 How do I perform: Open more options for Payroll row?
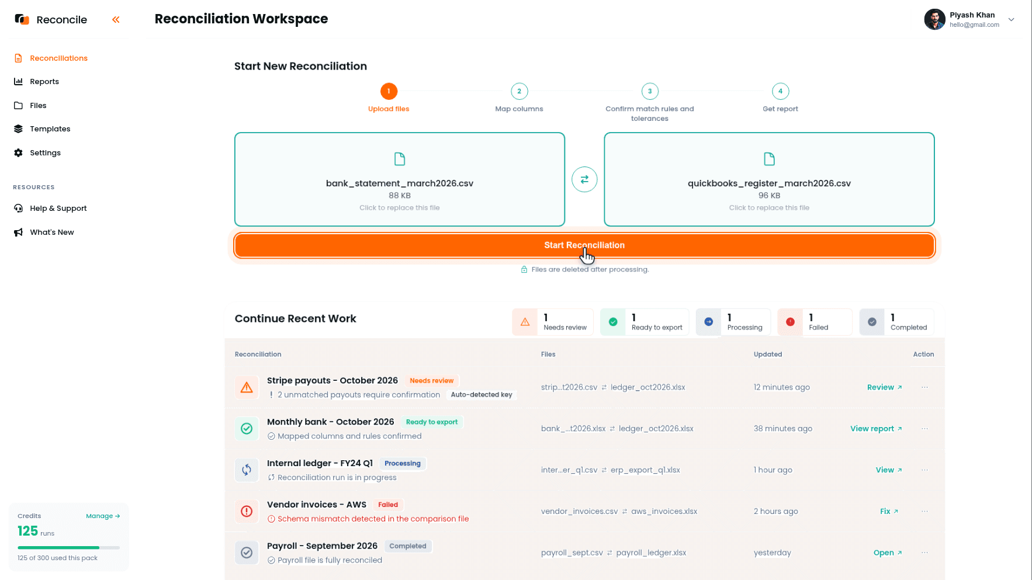(924, 553)
